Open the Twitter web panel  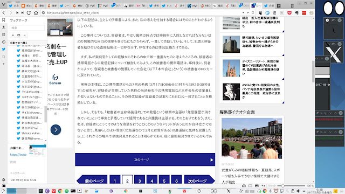tap(4, 49)
